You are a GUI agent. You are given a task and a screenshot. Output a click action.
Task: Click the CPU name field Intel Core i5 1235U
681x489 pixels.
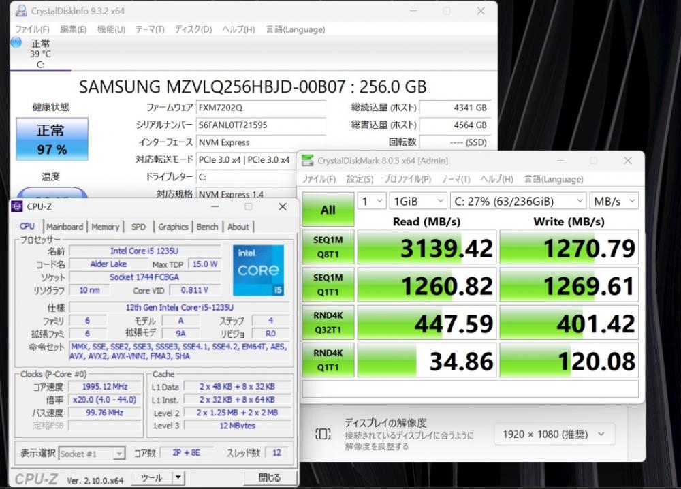coord(144,251)
